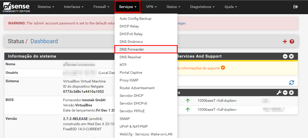Choose DNS Resolver in the services list
This screenshot has height=138, width=308.
pyautogui.click(x=131, y=57)
